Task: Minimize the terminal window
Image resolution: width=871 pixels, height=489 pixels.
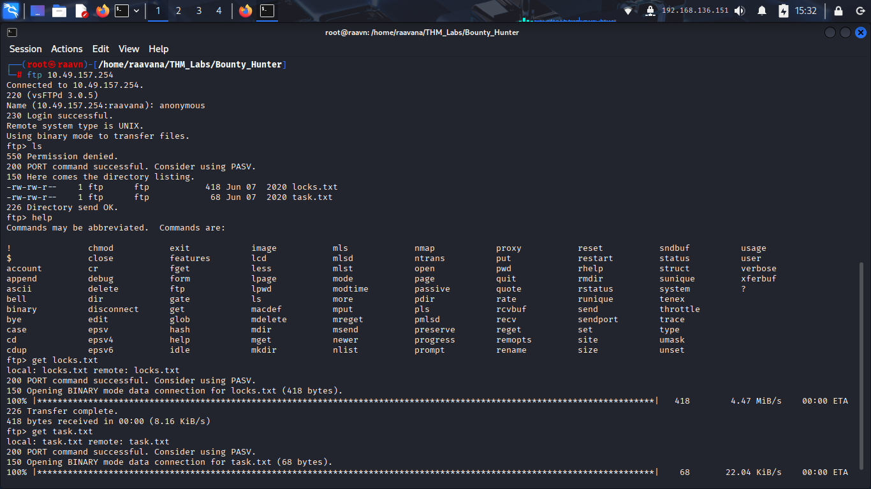Action: pyautogui.click(x=830, y=32)
